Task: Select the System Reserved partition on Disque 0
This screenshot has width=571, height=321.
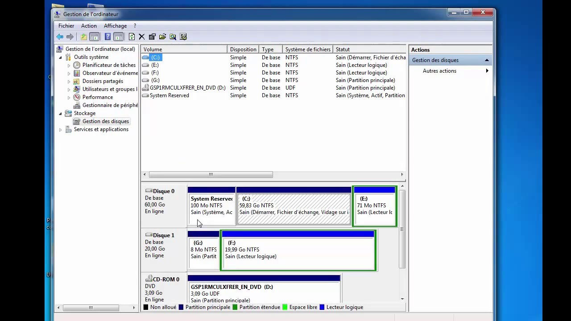Action: 211,206
